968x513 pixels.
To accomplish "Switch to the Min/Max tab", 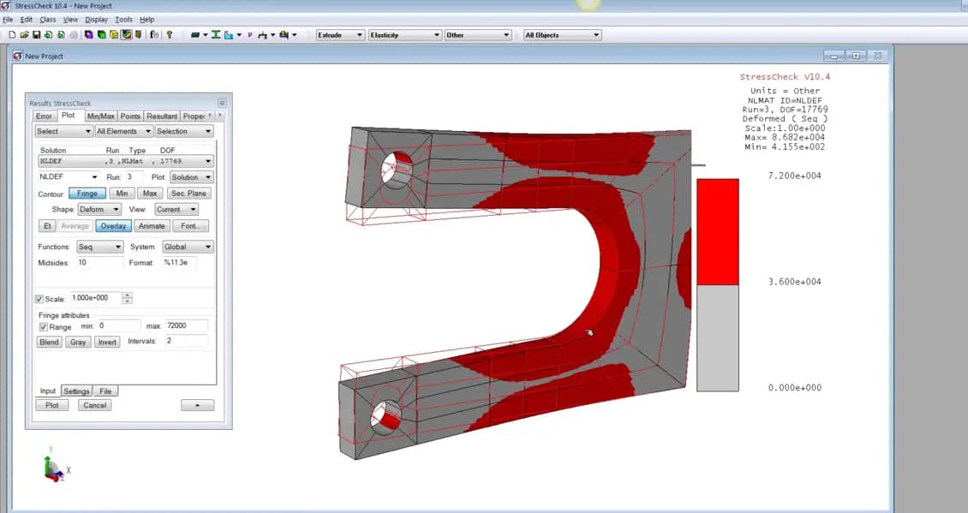I will pyautogui.click(x=101, y=115).
